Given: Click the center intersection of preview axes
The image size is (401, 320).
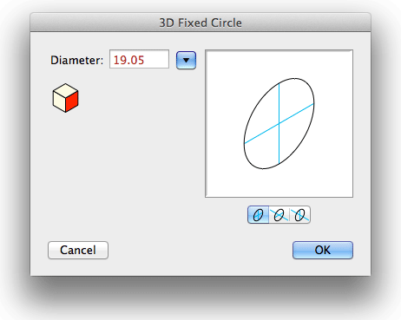Looking at the screenshot, I should click(x=279, y=124).
